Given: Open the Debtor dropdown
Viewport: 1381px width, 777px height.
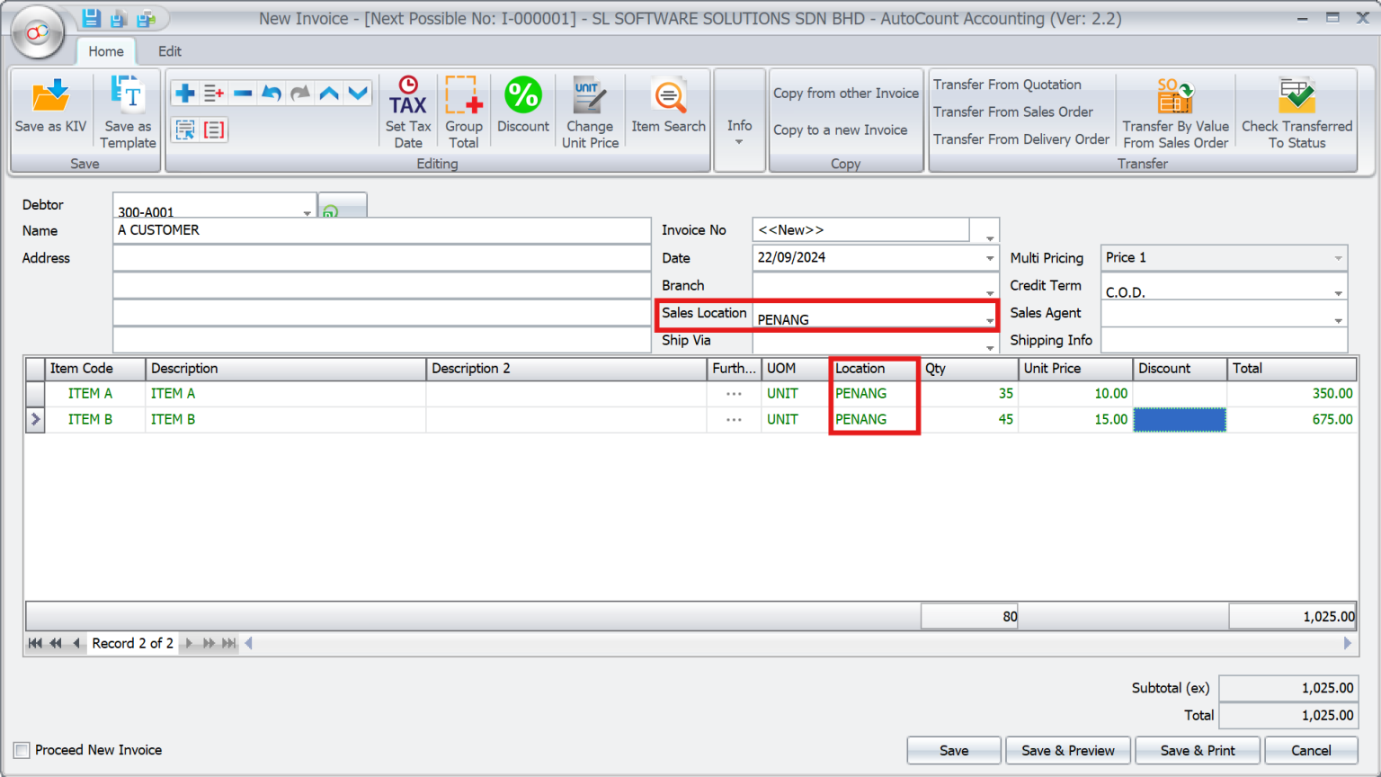Looking at the screenshot, I should [308, 211].
